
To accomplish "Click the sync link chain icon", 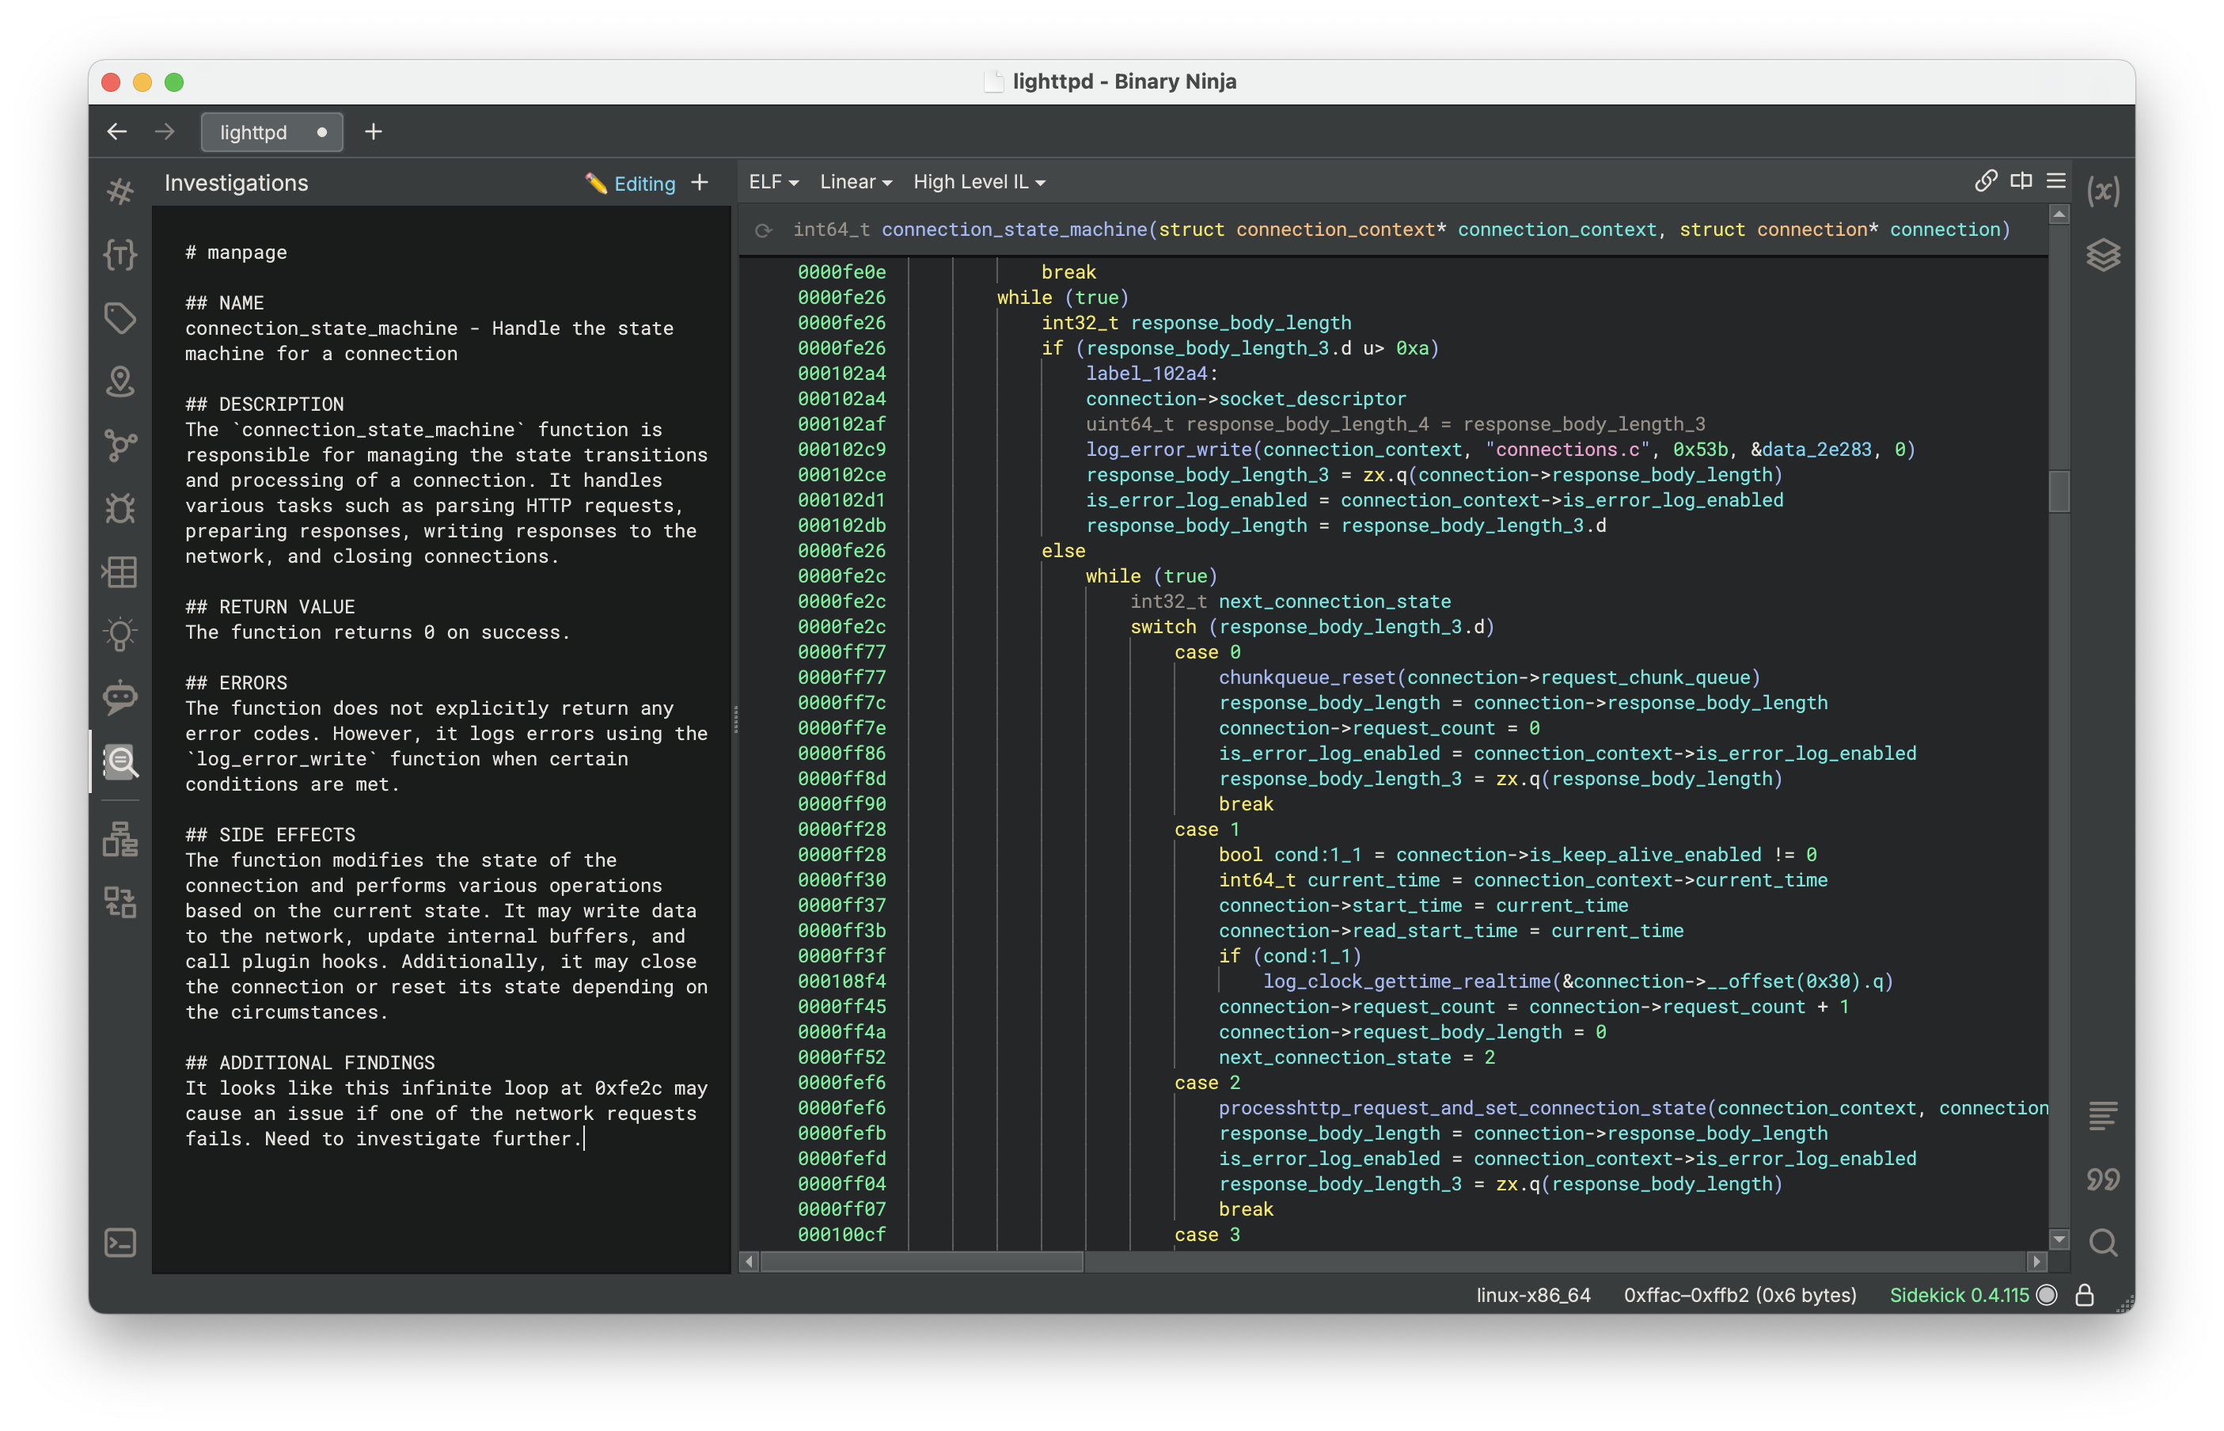I will point(1985,181).
